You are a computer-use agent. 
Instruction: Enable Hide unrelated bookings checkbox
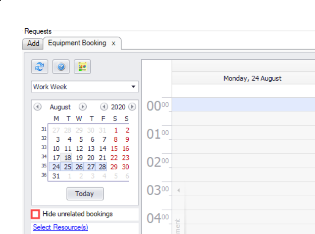(35, 214)
